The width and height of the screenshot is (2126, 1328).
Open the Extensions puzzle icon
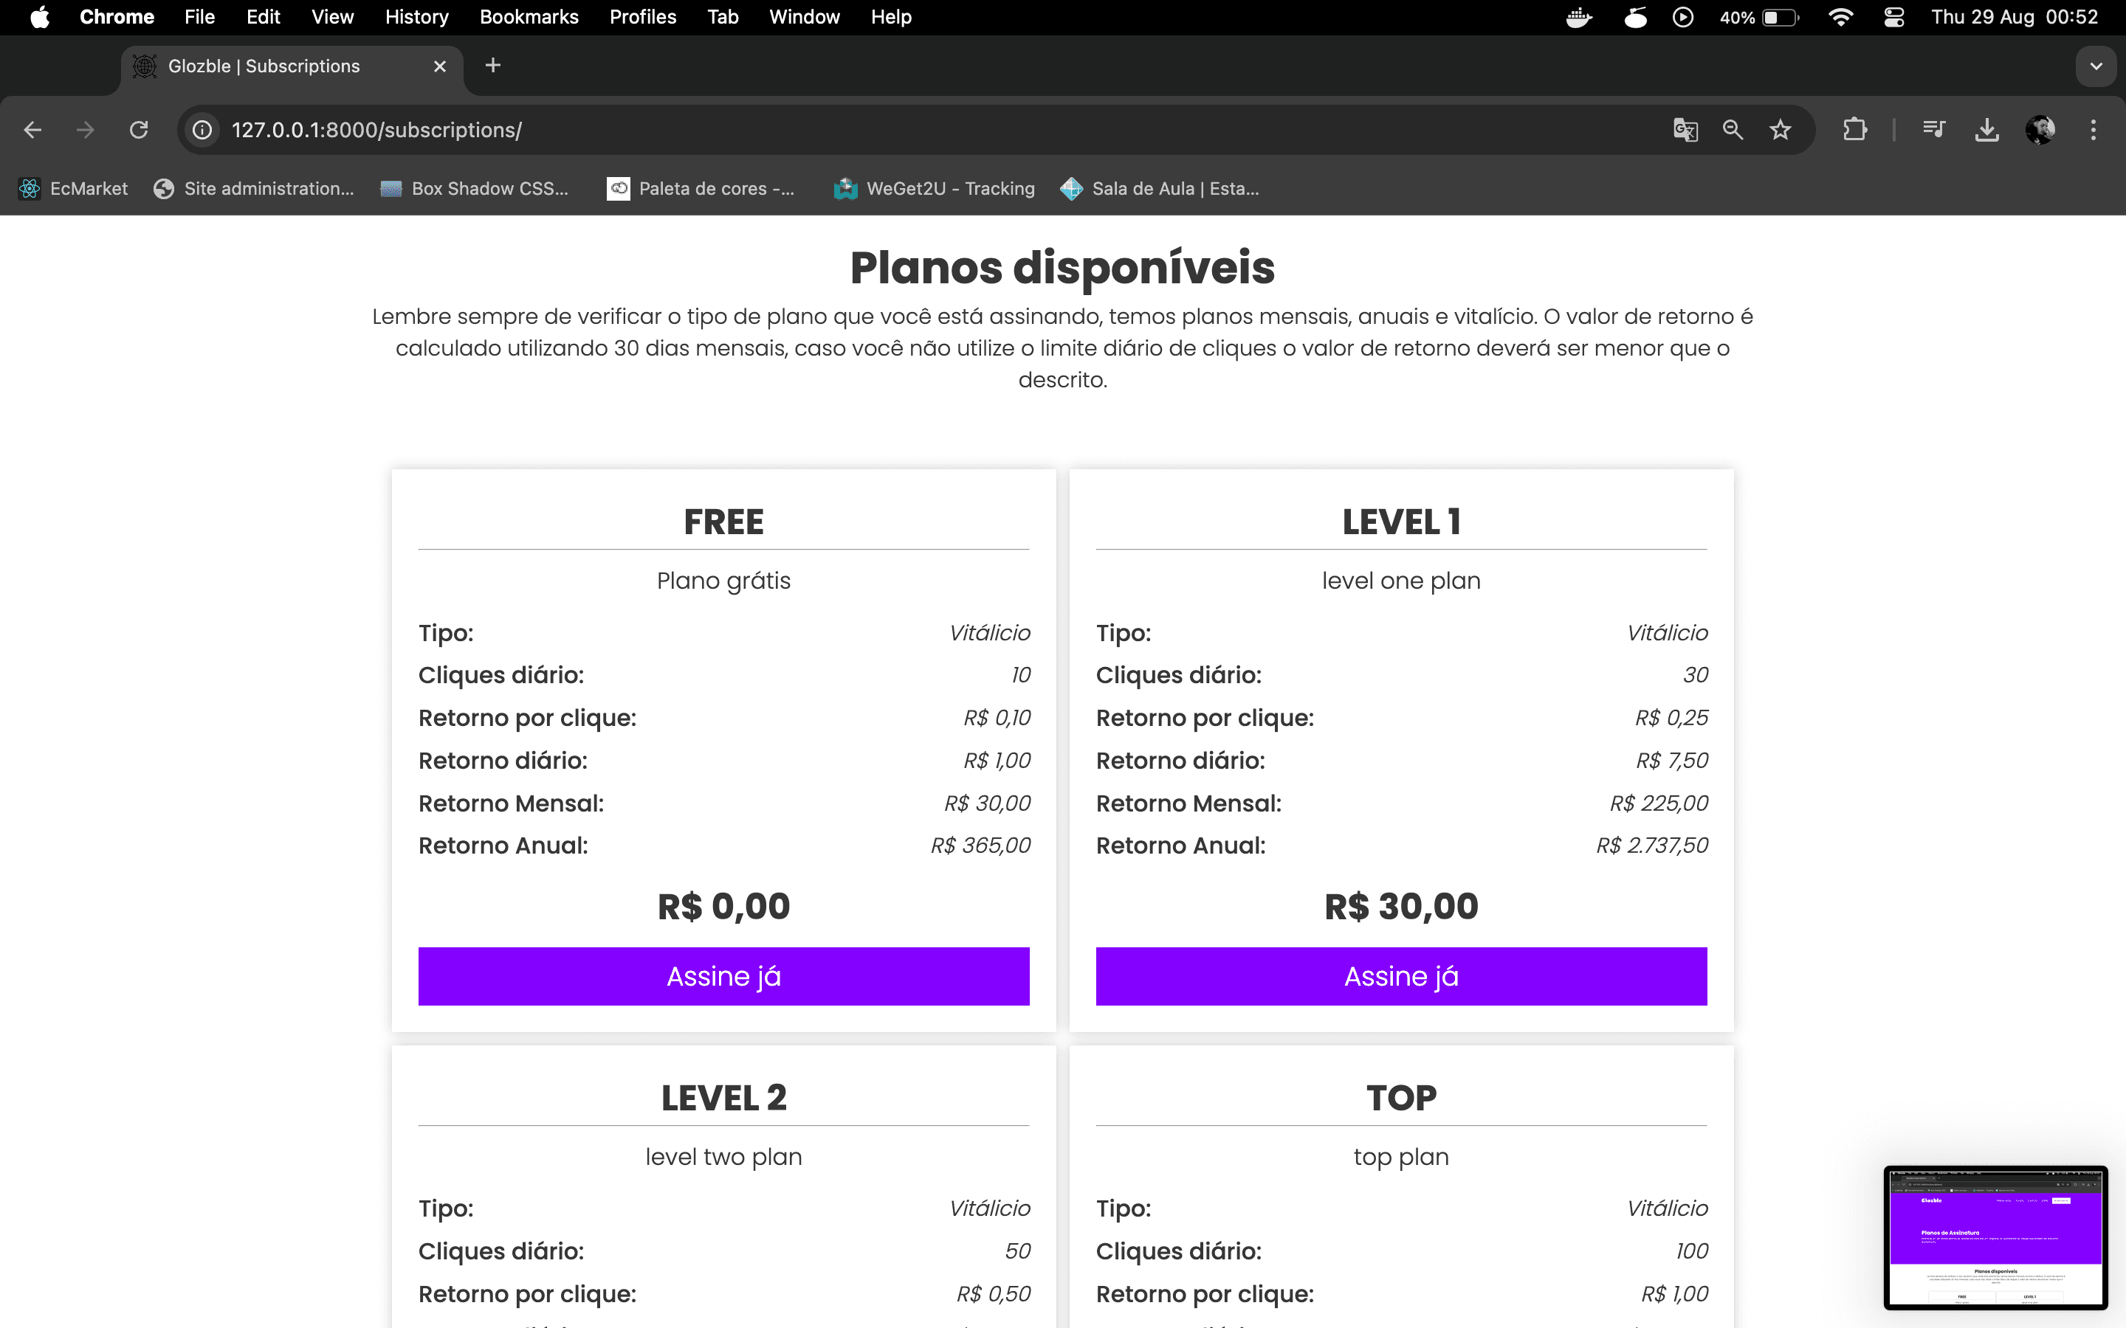click(1854, 130)
